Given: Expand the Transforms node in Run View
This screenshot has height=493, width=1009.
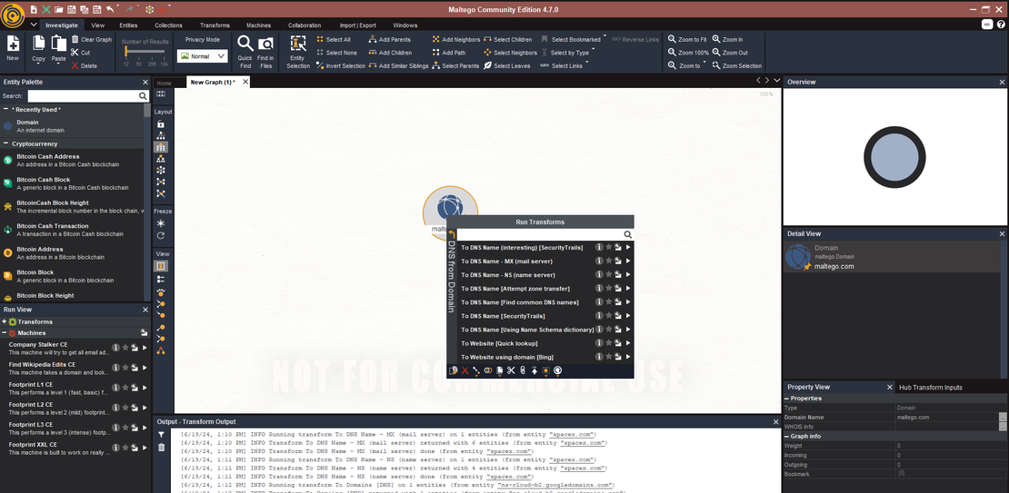Looking at the screenshot, I should 5,321.
